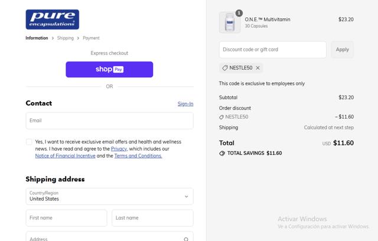Open the Privacy link
The height and width of the screenshot is (241, 378).
point(119,149)
